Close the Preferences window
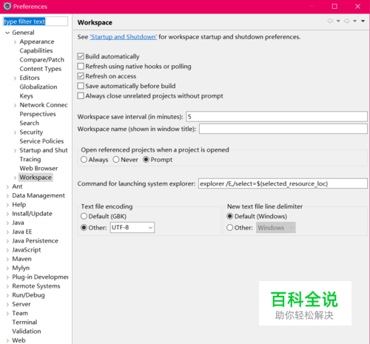Viewport: 370px width, 344px height. (357, 7)
